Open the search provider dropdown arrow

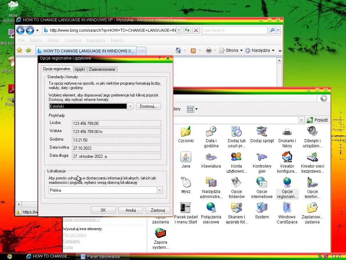pos(278,30)
